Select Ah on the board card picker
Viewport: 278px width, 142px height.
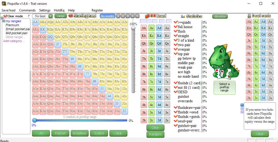144,28
